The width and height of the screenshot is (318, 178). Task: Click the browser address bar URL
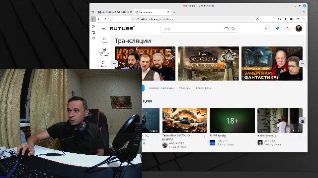[x=161, y=19]
